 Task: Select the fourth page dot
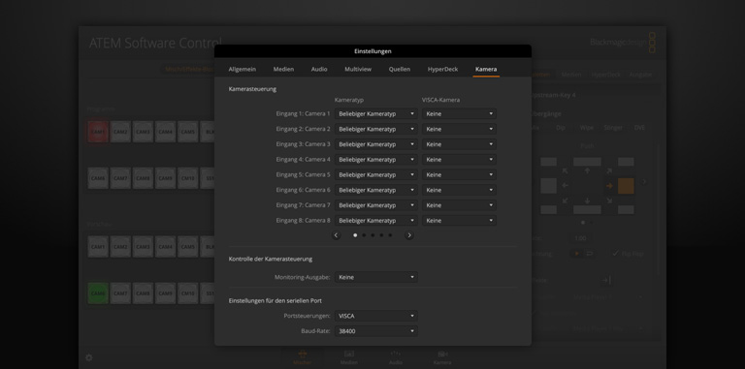pyautogui.click(x=381, y=235)
